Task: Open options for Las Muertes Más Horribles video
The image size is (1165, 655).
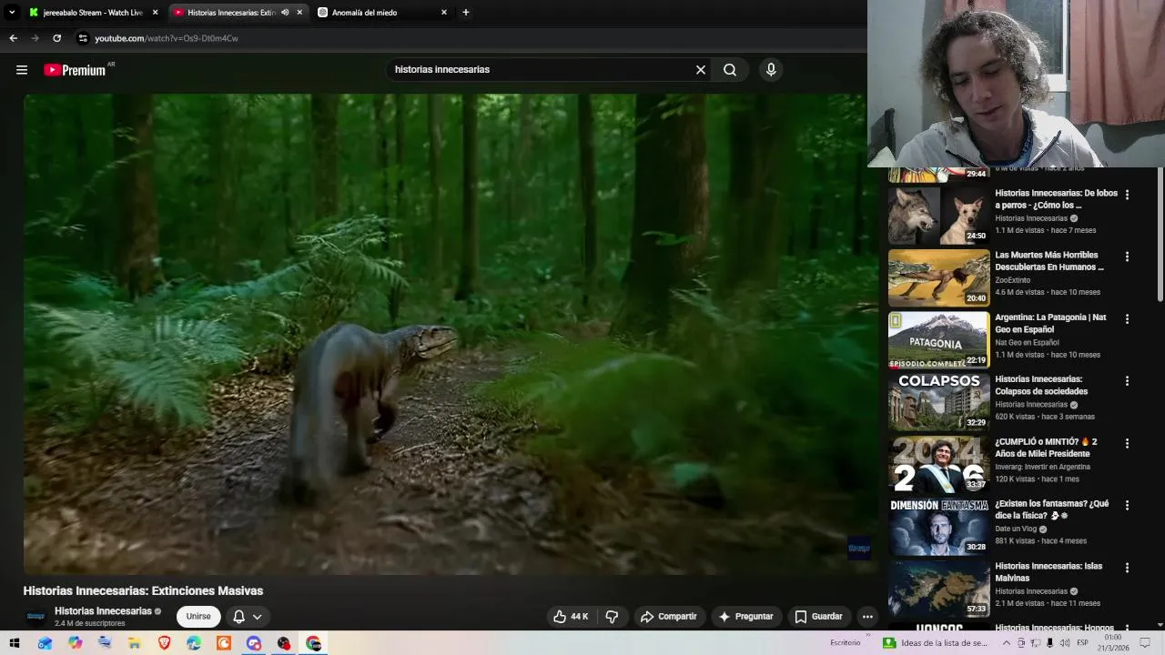Action: tap(1127, 257)
